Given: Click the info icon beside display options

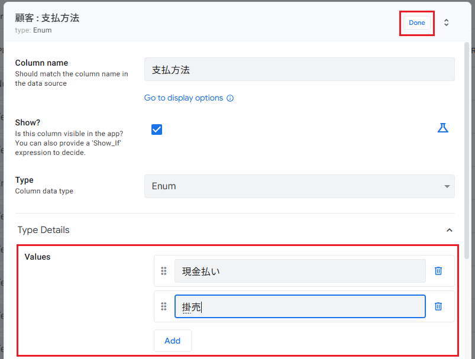Looking at the screenshot, I should [x=231, y=98].
